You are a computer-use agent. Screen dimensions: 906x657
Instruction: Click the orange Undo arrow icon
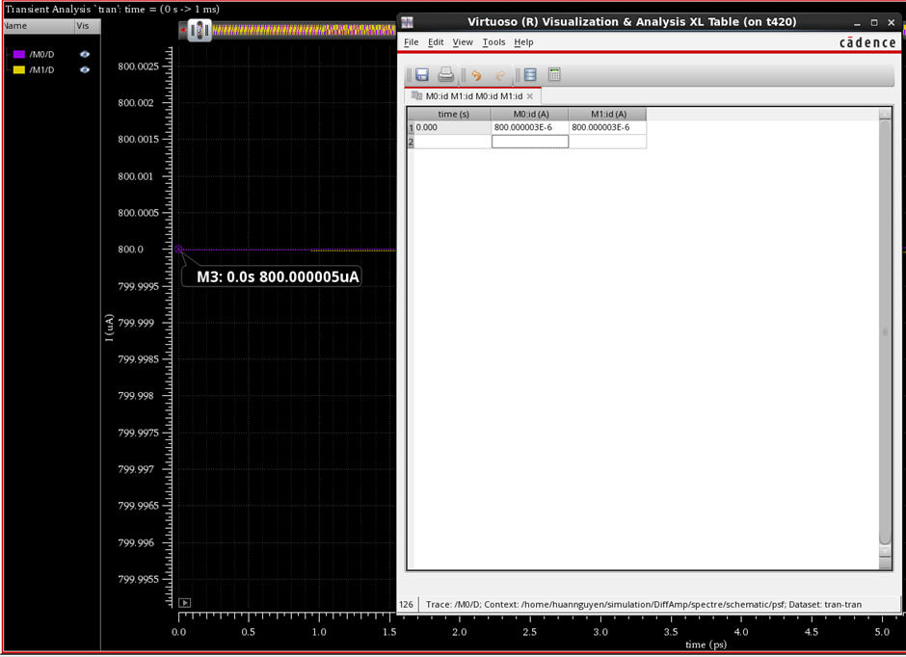click(476, 75)
